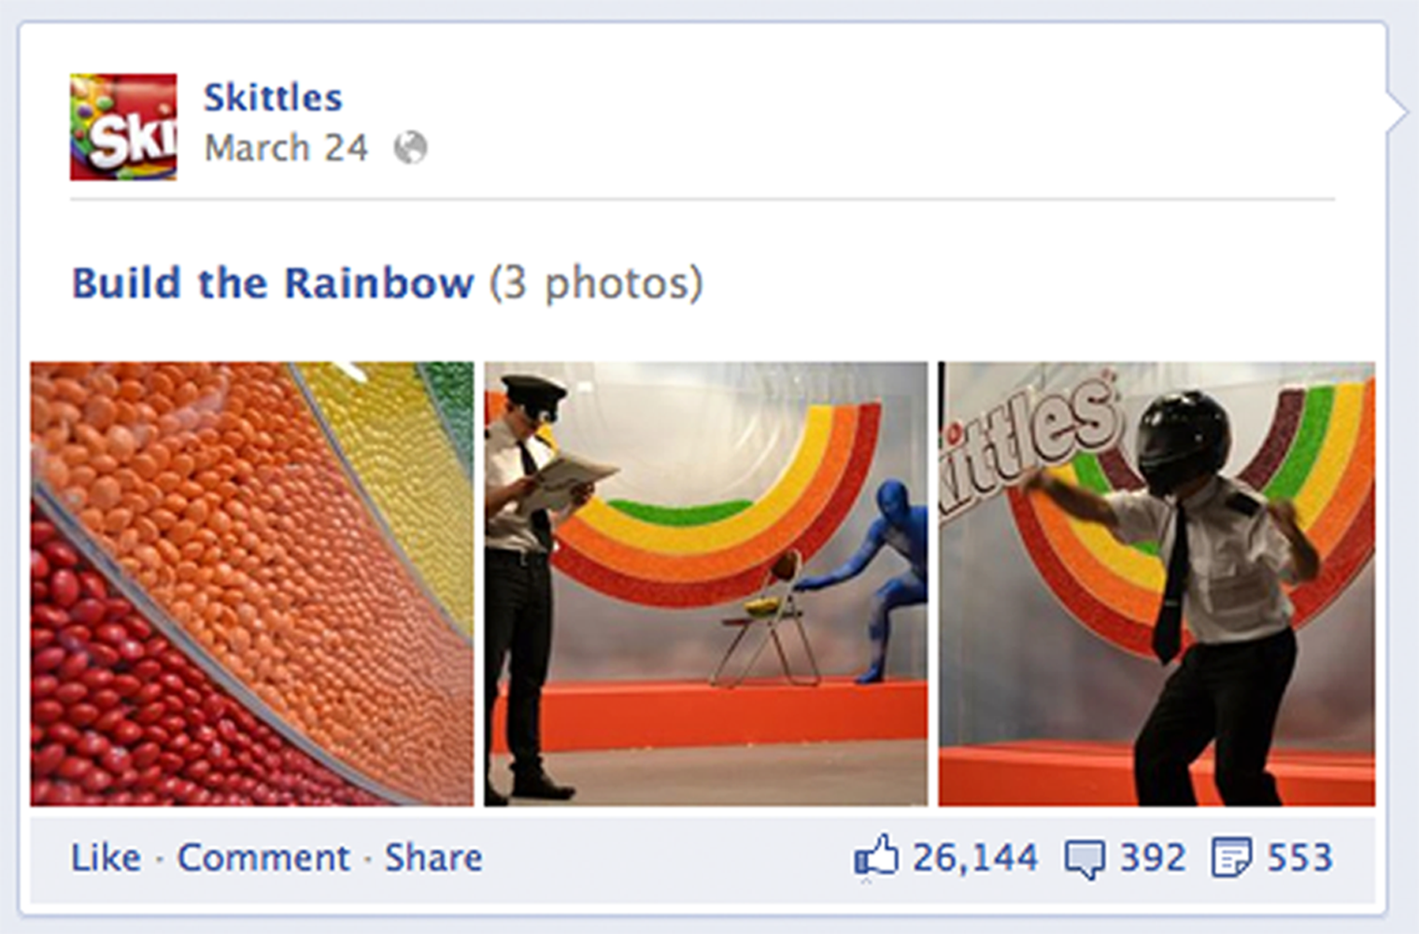This screenshot has height=934, width=1419.
Task: Open the Build the Rainbow album
Action: [x=273, y=283]
